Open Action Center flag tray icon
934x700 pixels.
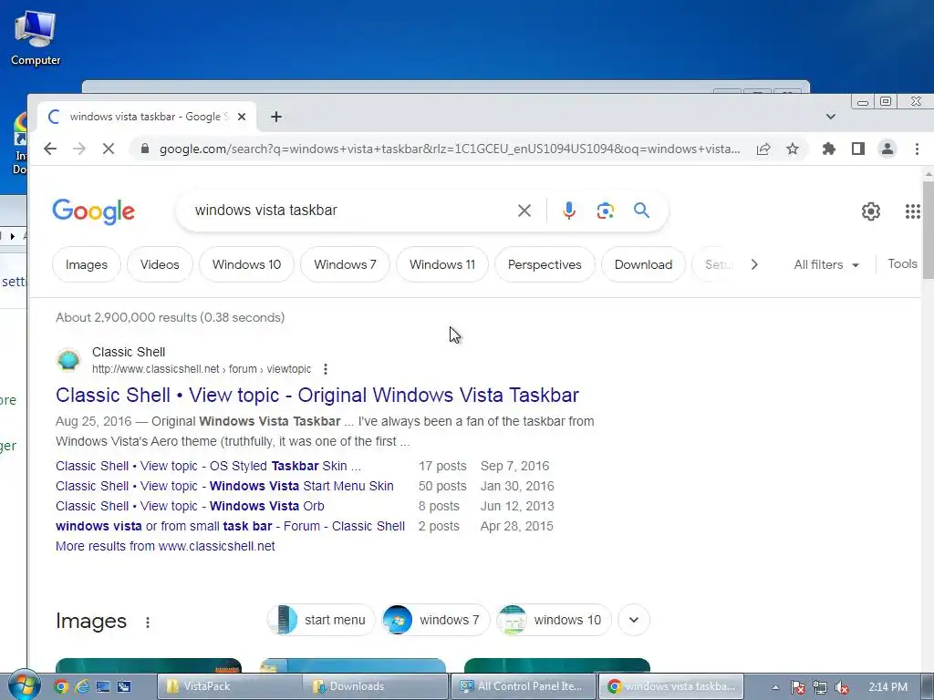[x=798, y=687]
